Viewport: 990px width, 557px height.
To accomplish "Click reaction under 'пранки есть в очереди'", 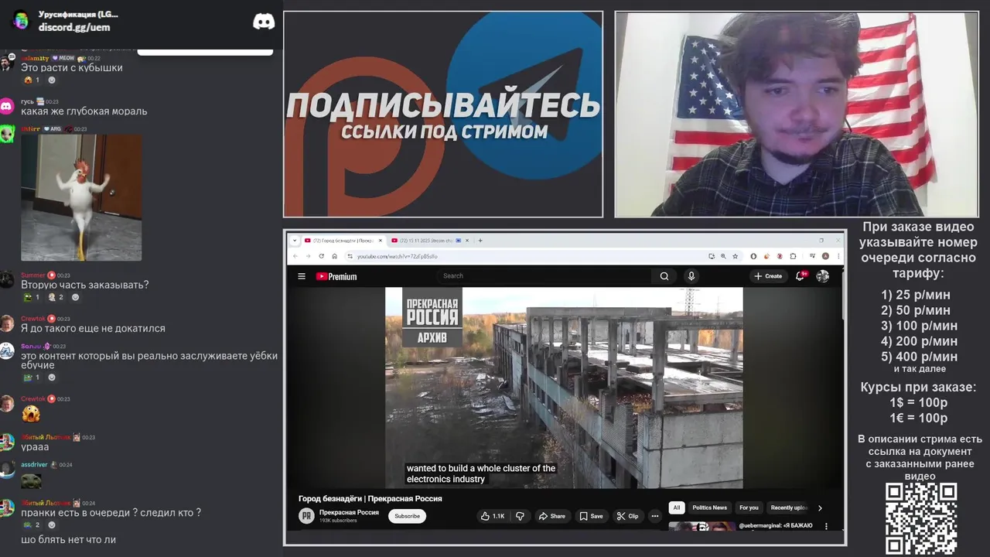I will pyautogui.click(x=32, y=525).
